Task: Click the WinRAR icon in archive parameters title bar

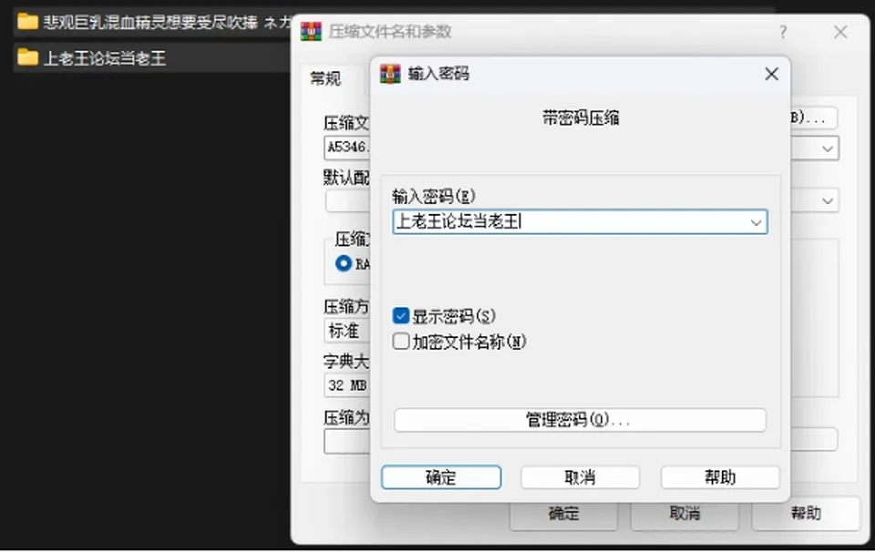Action: (311, 31)
